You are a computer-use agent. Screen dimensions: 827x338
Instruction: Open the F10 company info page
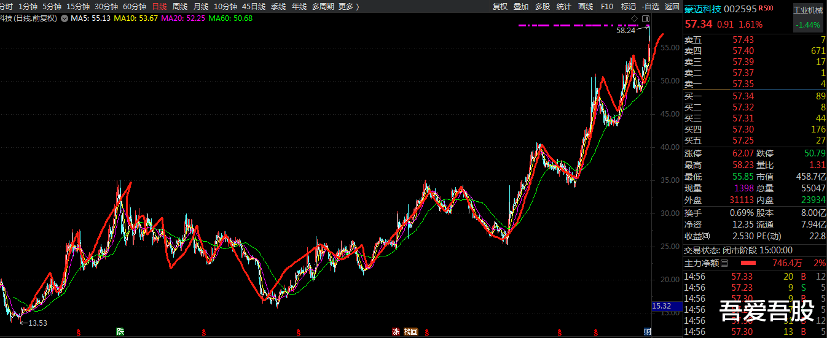(606, 6)
